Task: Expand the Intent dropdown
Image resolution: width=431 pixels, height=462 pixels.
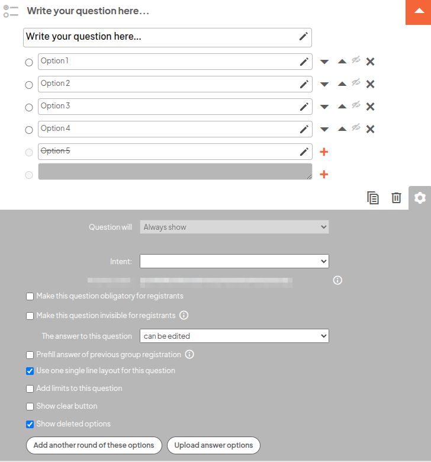Action: coord(234,261)
